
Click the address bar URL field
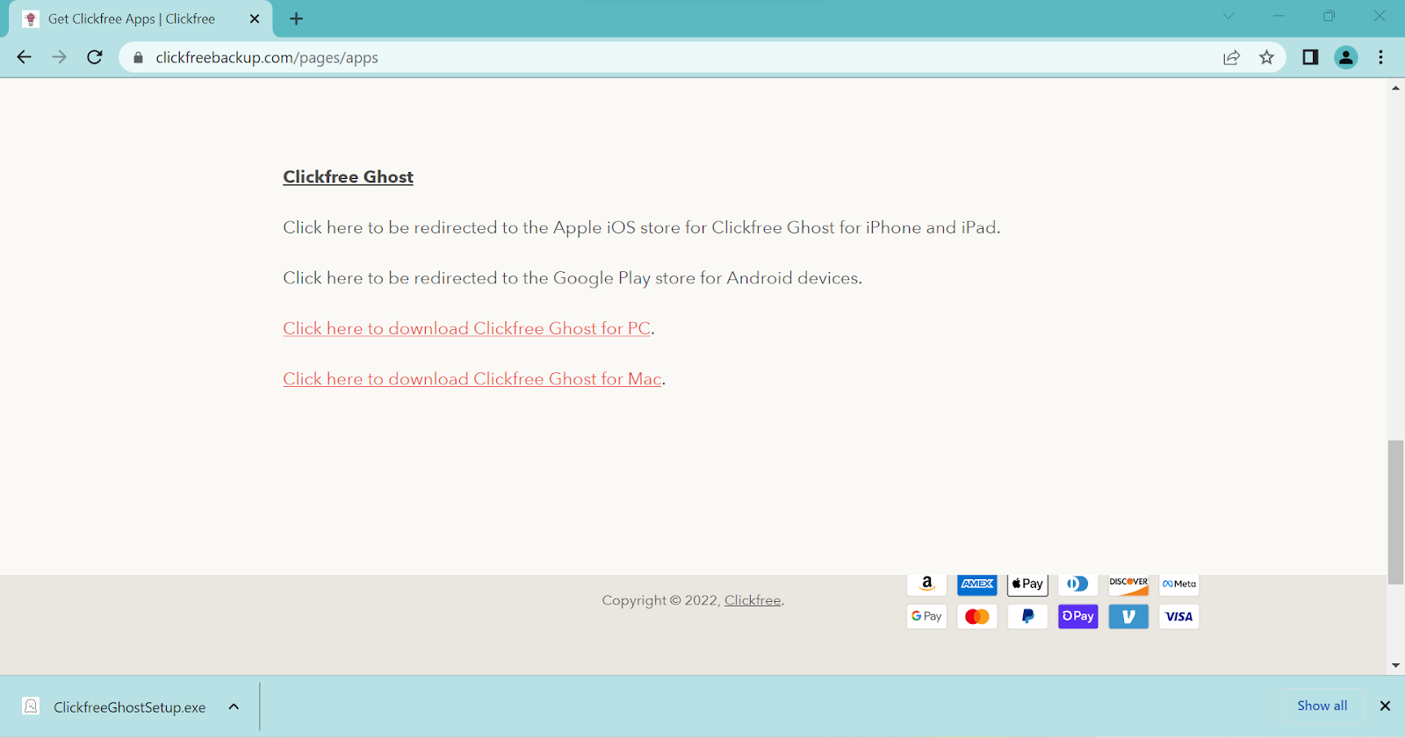615,57
